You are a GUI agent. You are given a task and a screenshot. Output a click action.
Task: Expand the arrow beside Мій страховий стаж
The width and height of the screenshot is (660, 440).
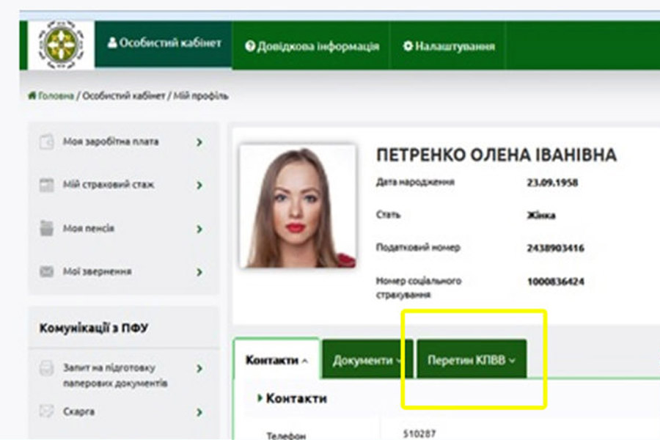(x=199, y=186)
